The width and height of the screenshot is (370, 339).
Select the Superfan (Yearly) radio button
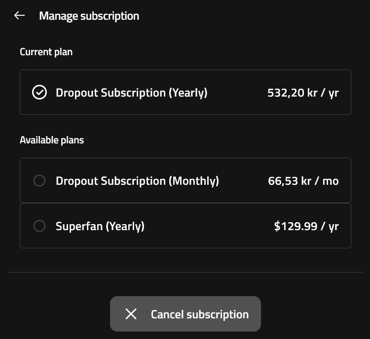39,226
